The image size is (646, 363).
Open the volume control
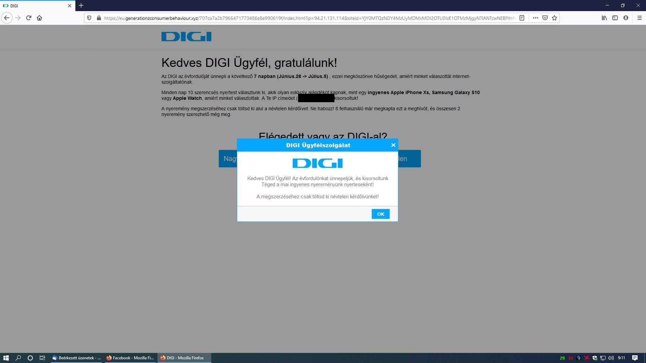tap(611, 358)
